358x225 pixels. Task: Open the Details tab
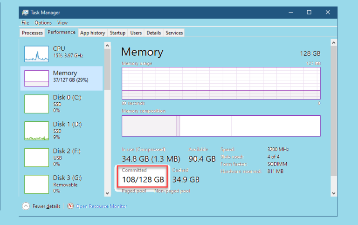(x=153, y=33)
